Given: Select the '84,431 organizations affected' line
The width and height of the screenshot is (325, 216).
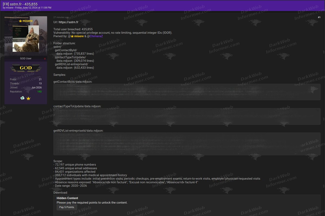Looking at the screenshot, I should pyautogui.click(x=74, y=172).
